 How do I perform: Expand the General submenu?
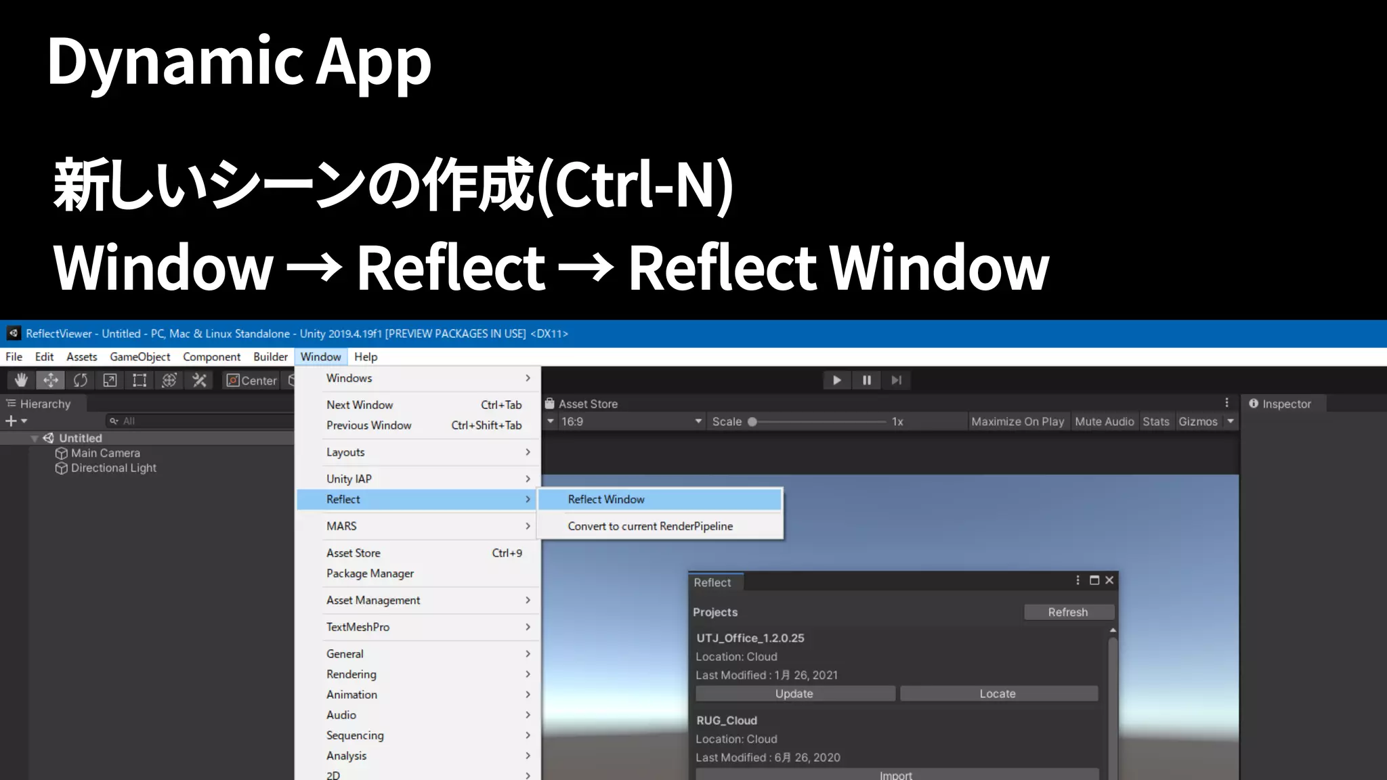pyautogui.click(x=419, y=654)
